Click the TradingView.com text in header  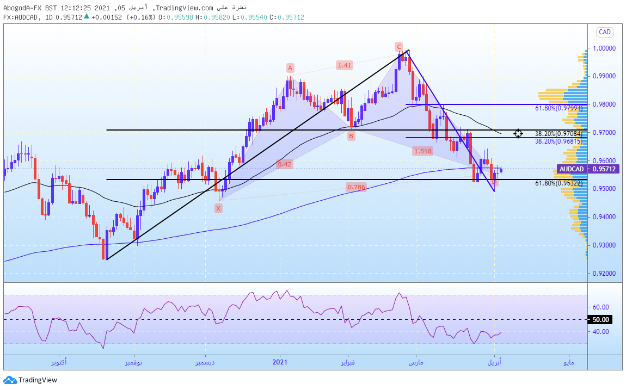coord(184,8)
